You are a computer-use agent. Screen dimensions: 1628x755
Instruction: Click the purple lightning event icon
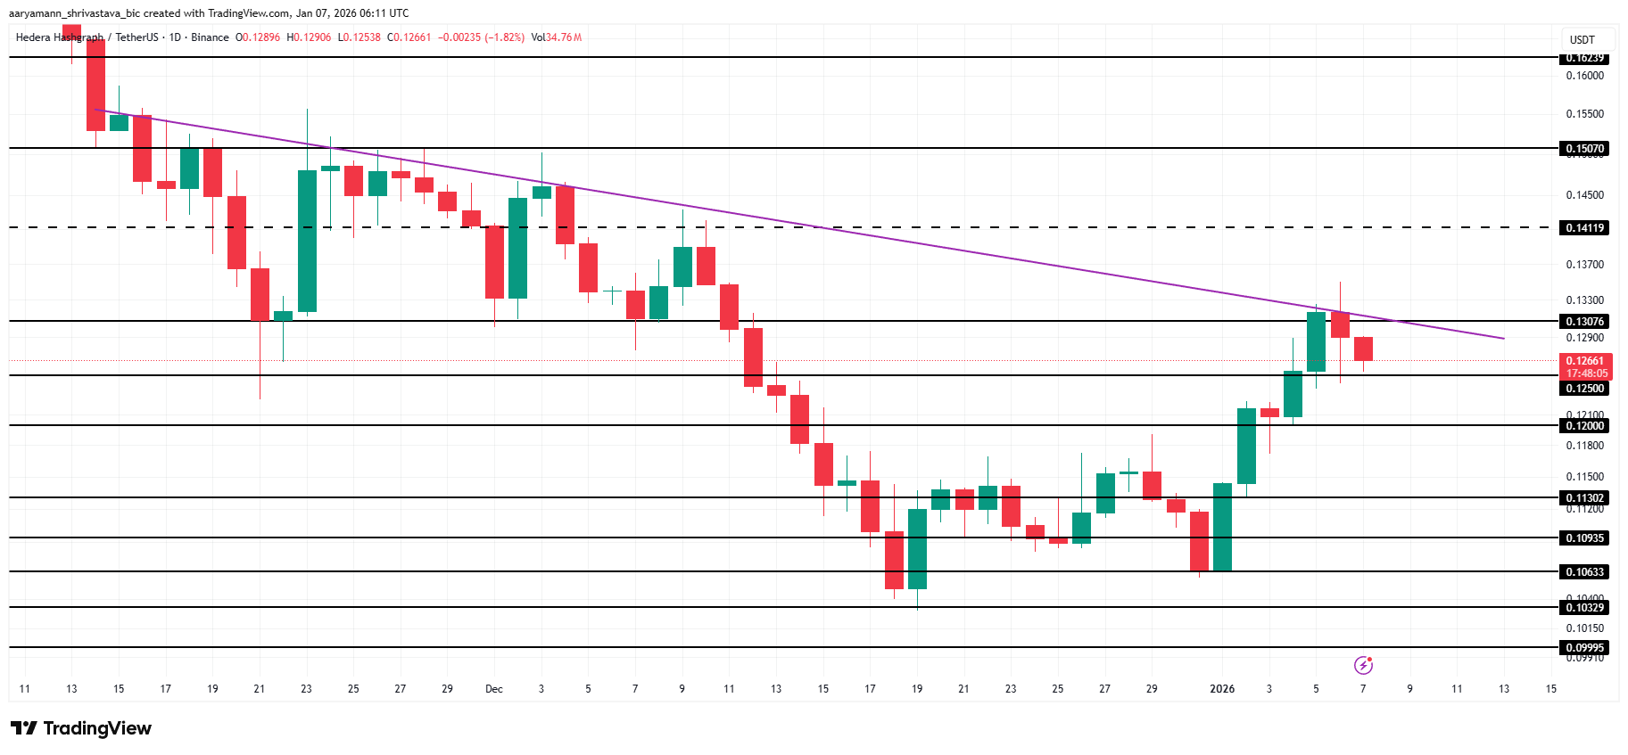[1363, 665]
